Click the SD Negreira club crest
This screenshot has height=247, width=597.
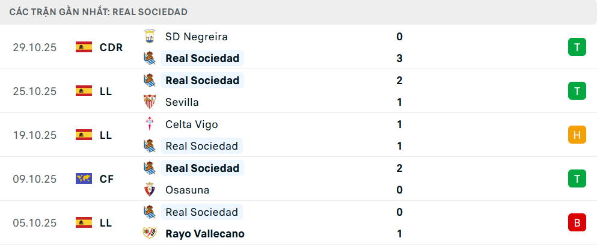point(149,37)
